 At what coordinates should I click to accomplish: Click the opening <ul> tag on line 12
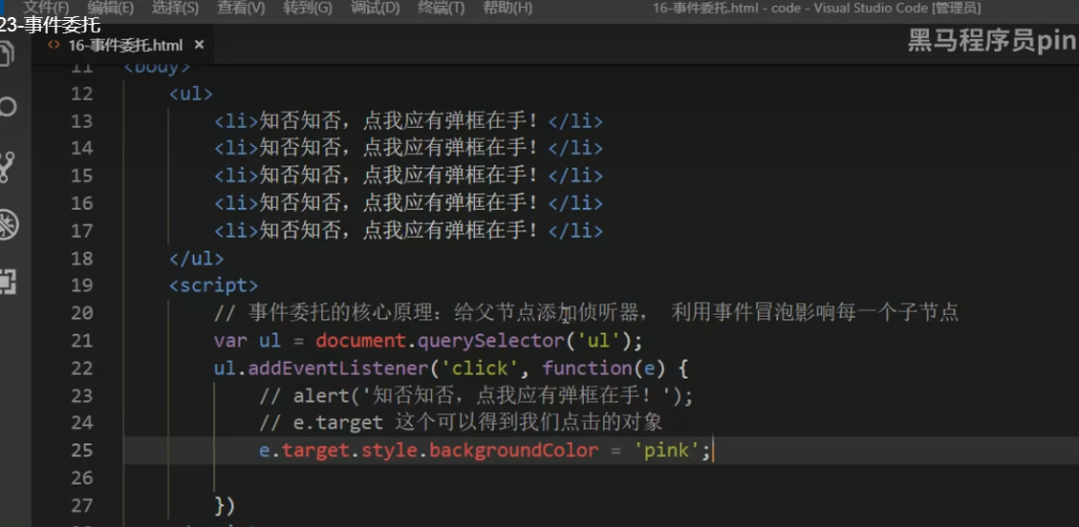click(x=190, y=94)
